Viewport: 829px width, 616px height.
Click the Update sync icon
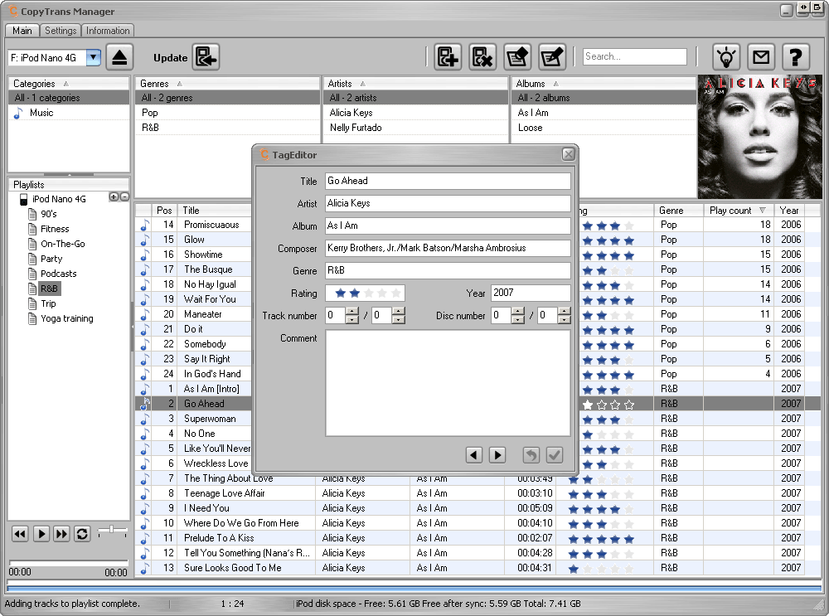[x=206, y=57]
